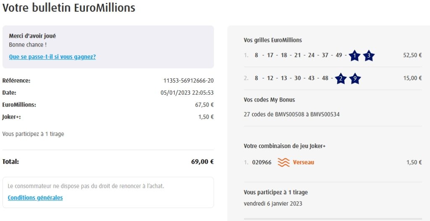Click the 'Vos grilles EuroMillions' heading
The width and height of the screenshot is (430, 221).
[273, 40]
